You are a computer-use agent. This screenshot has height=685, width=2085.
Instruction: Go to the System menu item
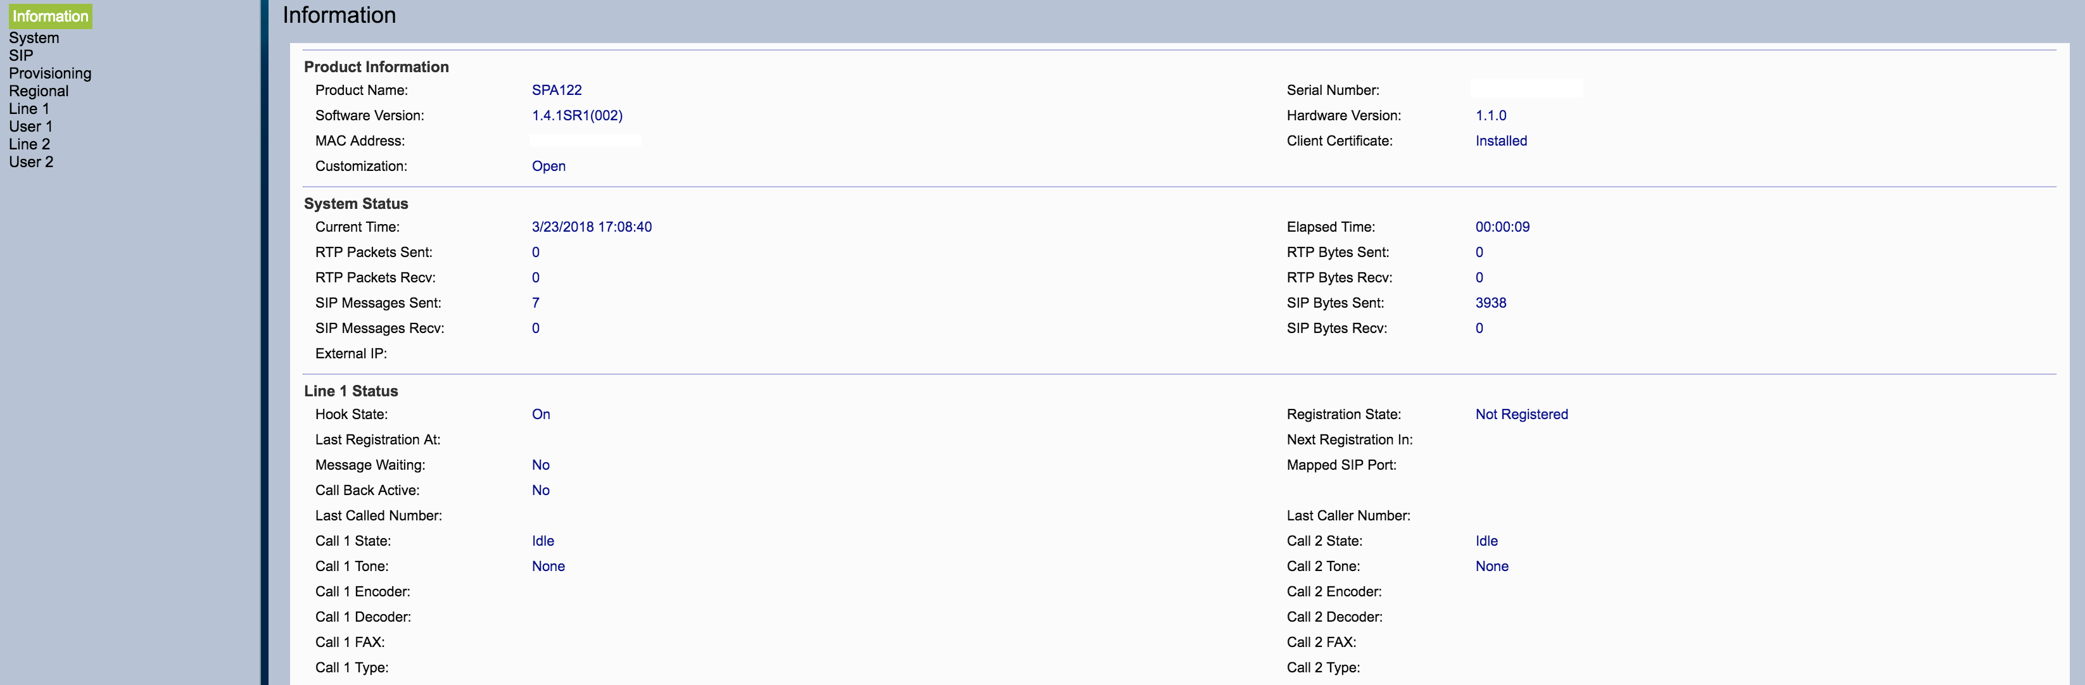[x=34, y=38]
